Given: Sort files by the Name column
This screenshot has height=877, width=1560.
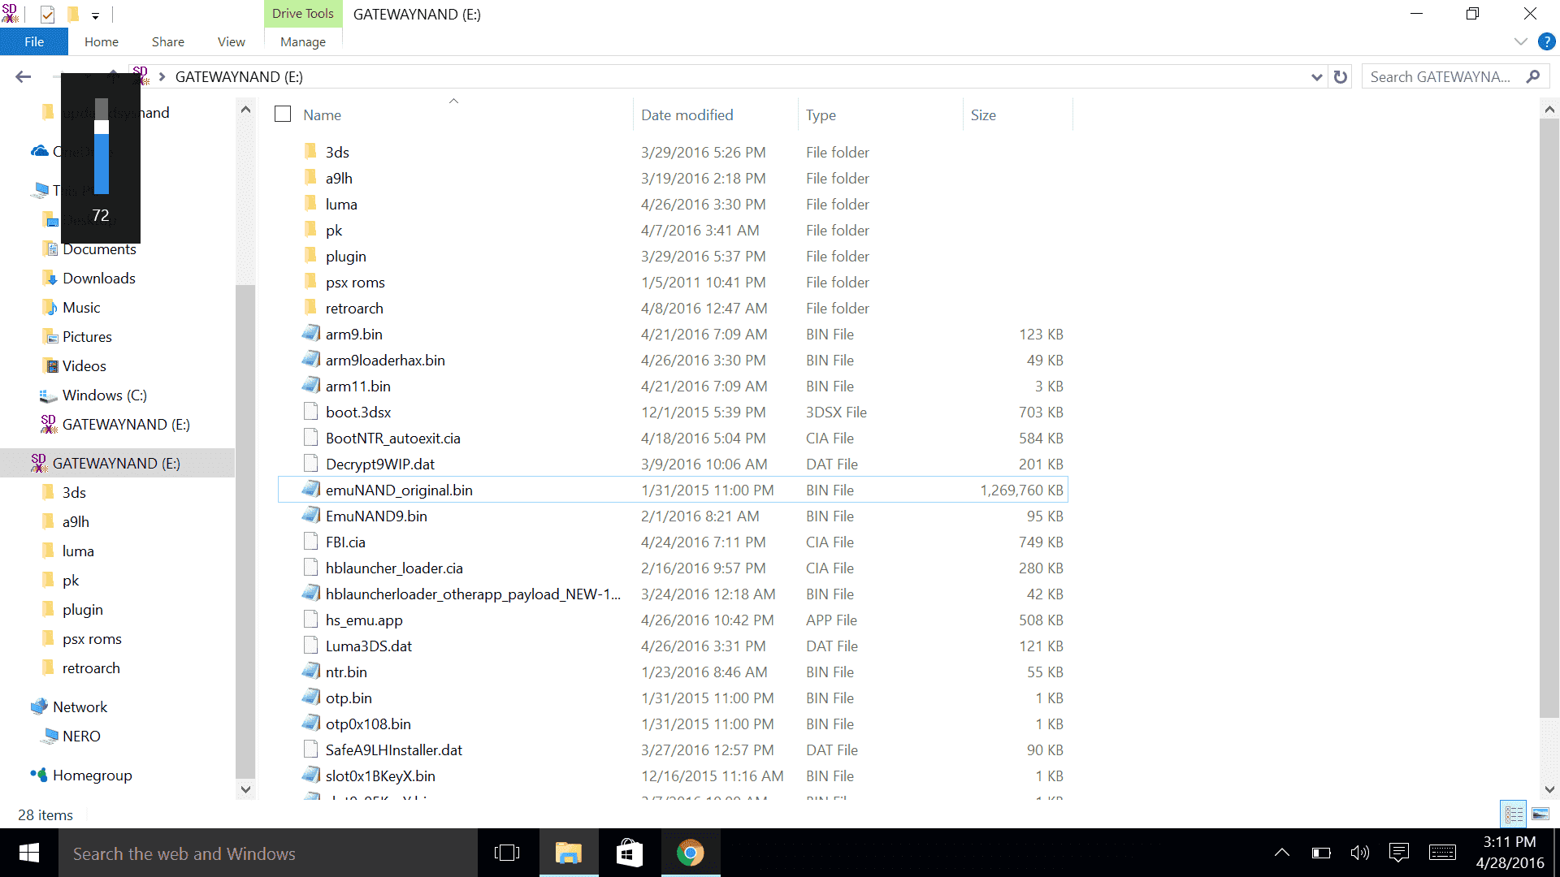Looking at the screenshot, I should 323,115.
